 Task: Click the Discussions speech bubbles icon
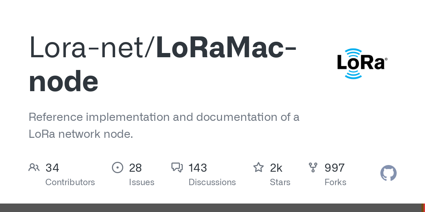click(x=177, y=167)
